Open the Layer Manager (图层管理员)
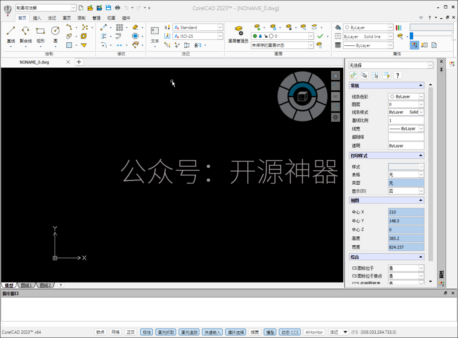 pos(238,34)
